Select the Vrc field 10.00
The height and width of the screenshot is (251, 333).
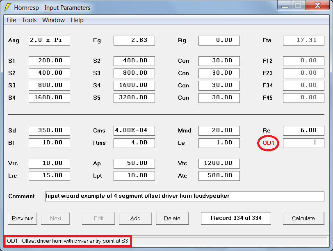[x=49, y=164]
